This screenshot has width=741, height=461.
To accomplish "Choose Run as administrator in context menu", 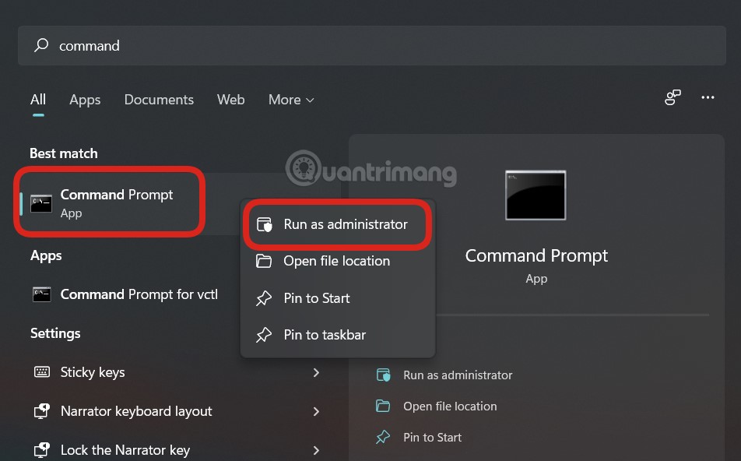I will [x=338, y=224].
